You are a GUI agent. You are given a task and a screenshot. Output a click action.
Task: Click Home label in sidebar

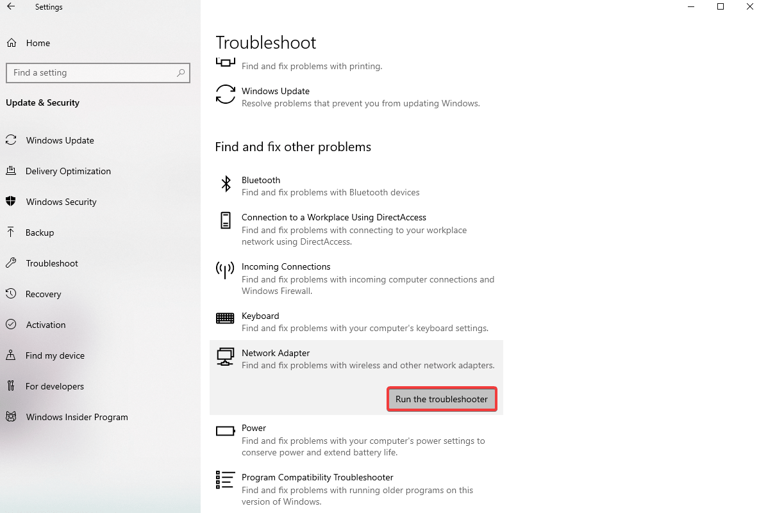click(x=38, y=43)
